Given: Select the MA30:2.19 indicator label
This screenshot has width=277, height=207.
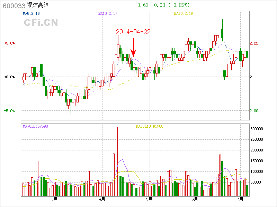Looking at the screenshot, I should tap(184, 13).
